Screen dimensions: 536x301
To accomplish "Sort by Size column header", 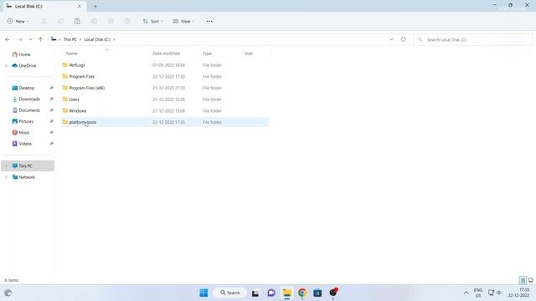I will tap(249, 54).
